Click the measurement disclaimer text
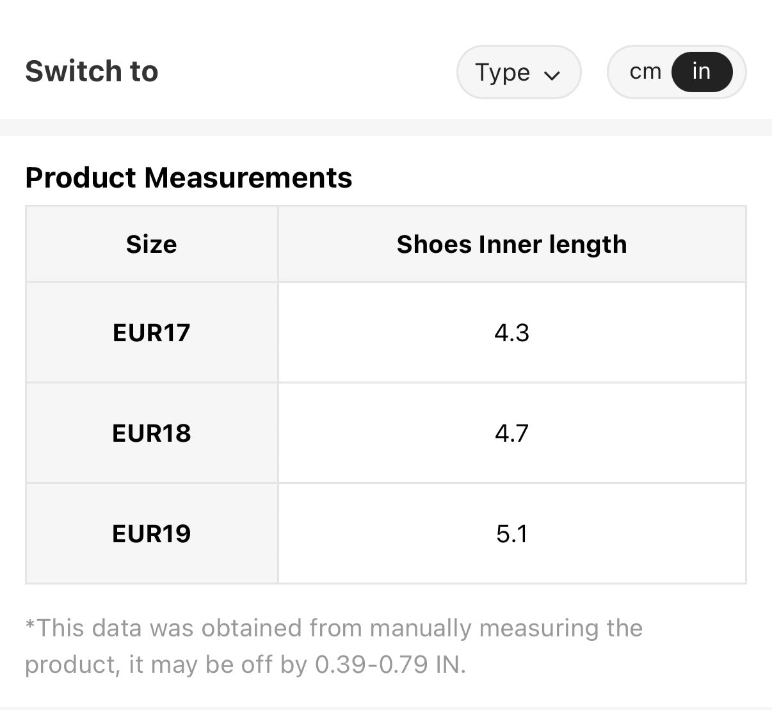Viewport: 772px width, 710px height. tap(333, 646)
